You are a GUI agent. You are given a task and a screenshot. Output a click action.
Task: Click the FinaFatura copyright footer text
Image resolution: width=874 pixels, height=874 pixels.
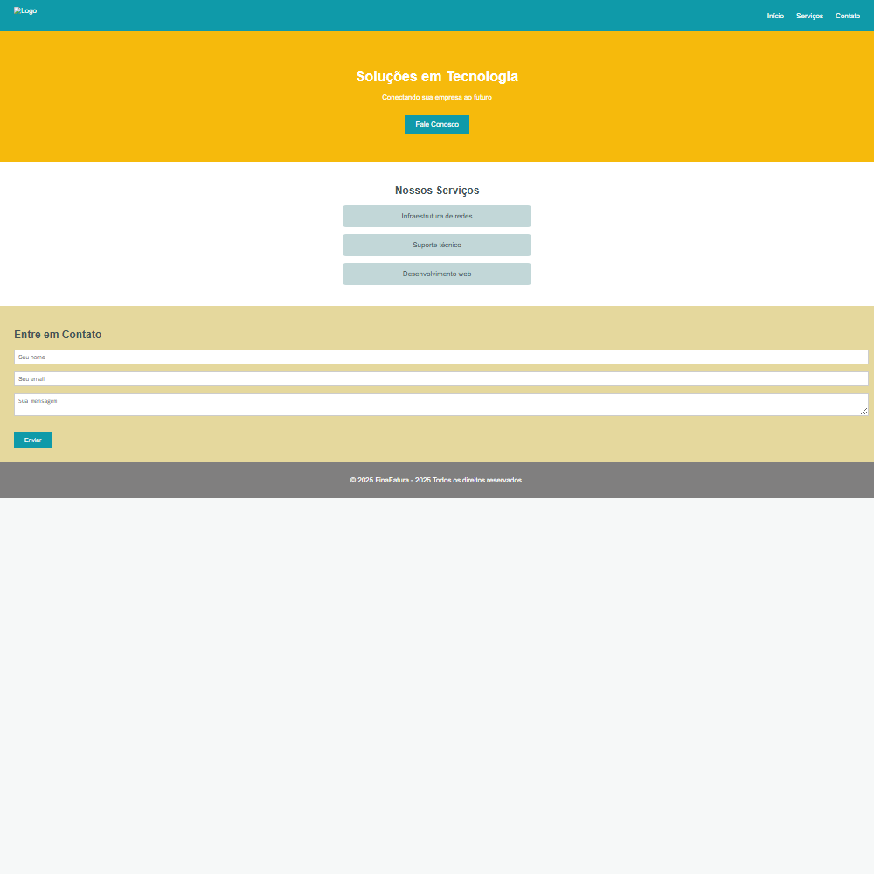(x=437, y=480)
